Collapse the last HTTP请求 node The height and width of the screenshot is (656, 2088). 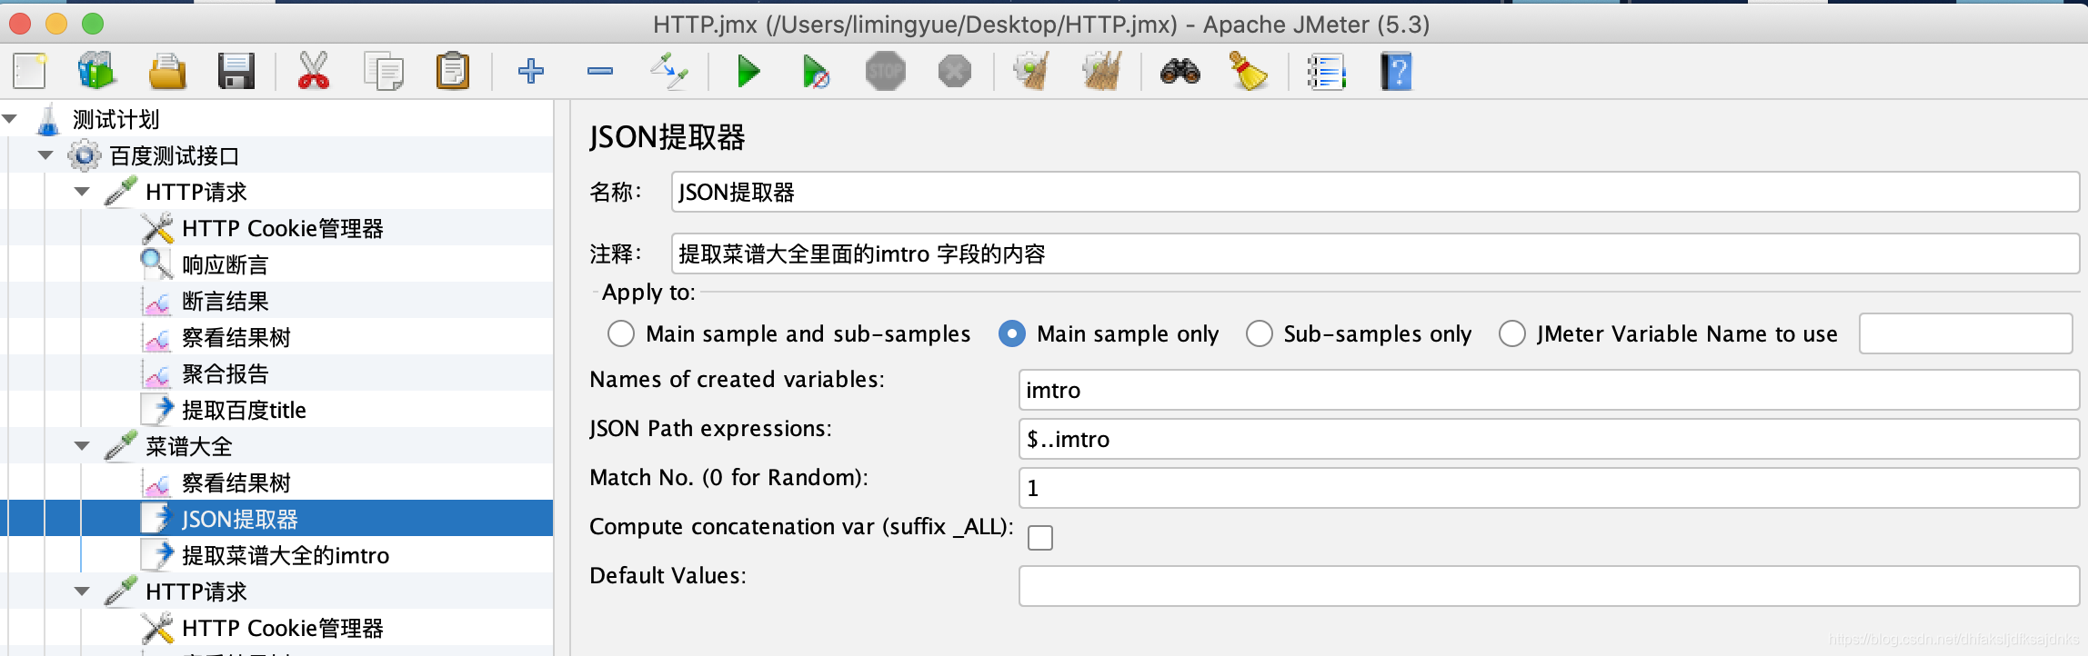(x=82, y=591)
